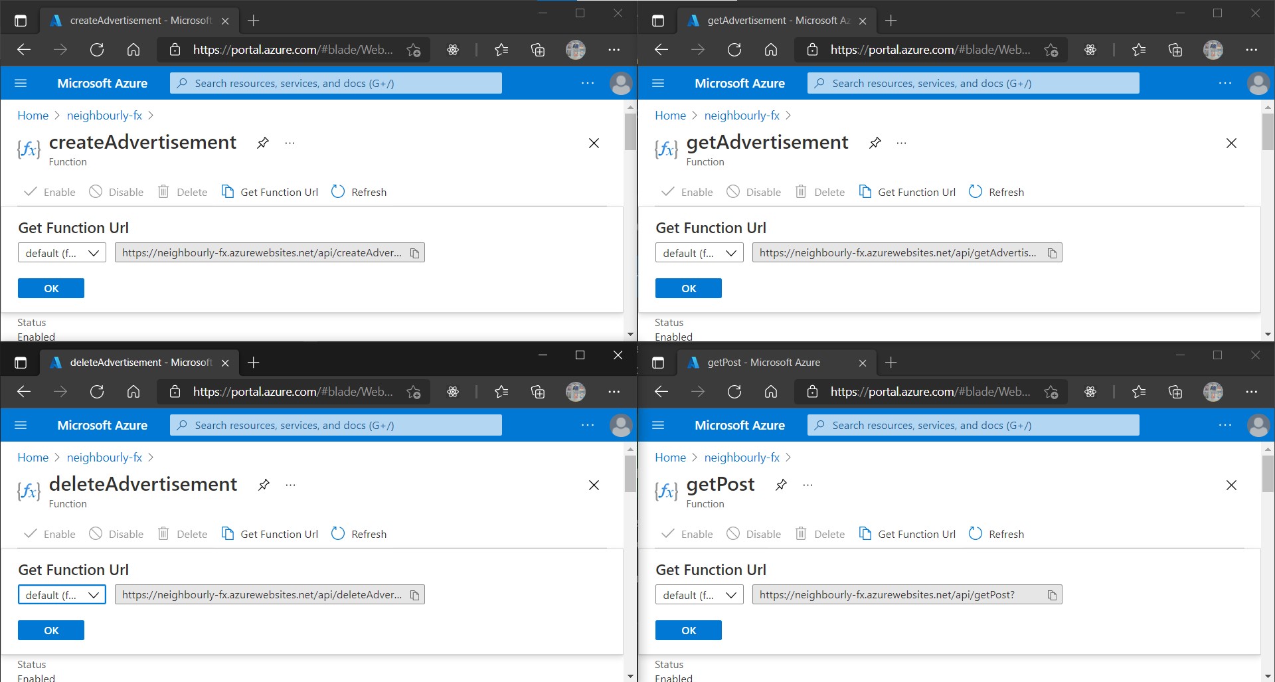Open more options next to getAdvertisement title
Screen dimensions: 1275x682
[901, 143]
